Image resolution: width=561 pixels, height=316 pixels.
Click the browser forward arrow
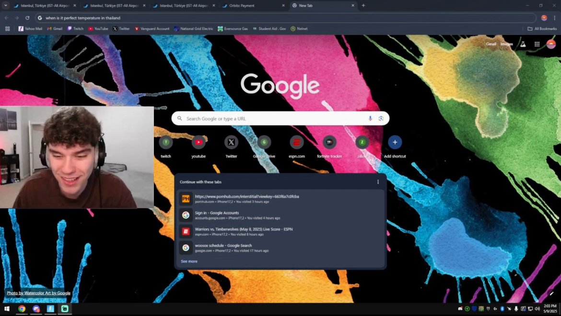16,18
